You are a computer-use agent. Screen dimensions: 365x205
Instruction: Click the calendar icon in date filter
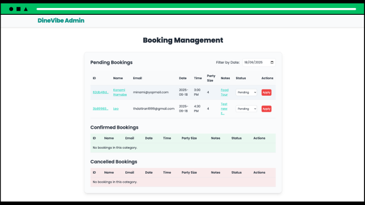(272, 62)
